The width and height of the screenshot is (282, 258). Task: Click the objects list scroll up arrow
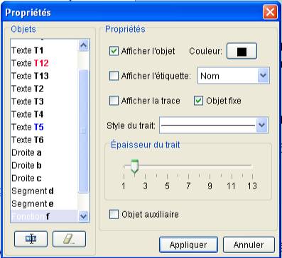click(x=83, y=45)
